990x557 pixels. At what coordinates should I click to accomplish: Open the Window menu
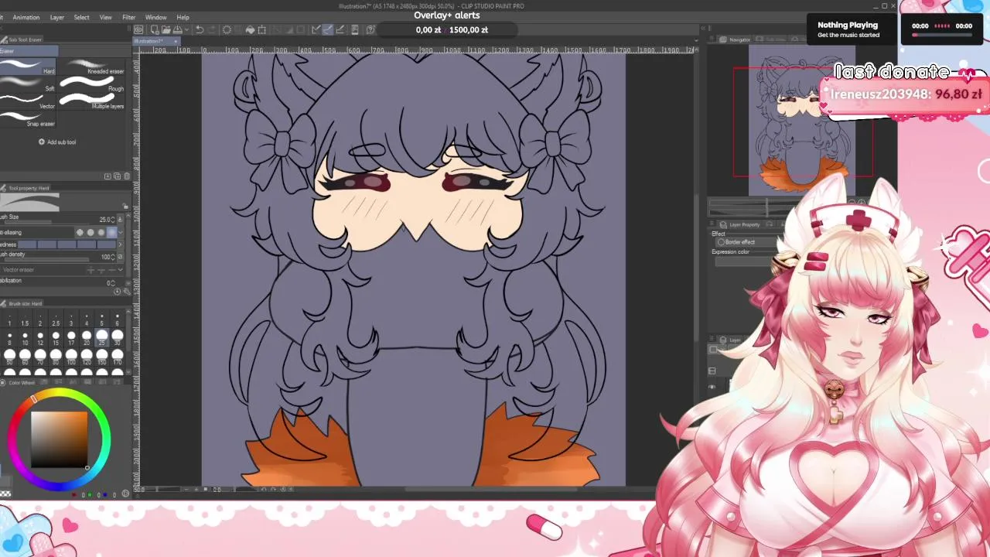click(155, 17)
